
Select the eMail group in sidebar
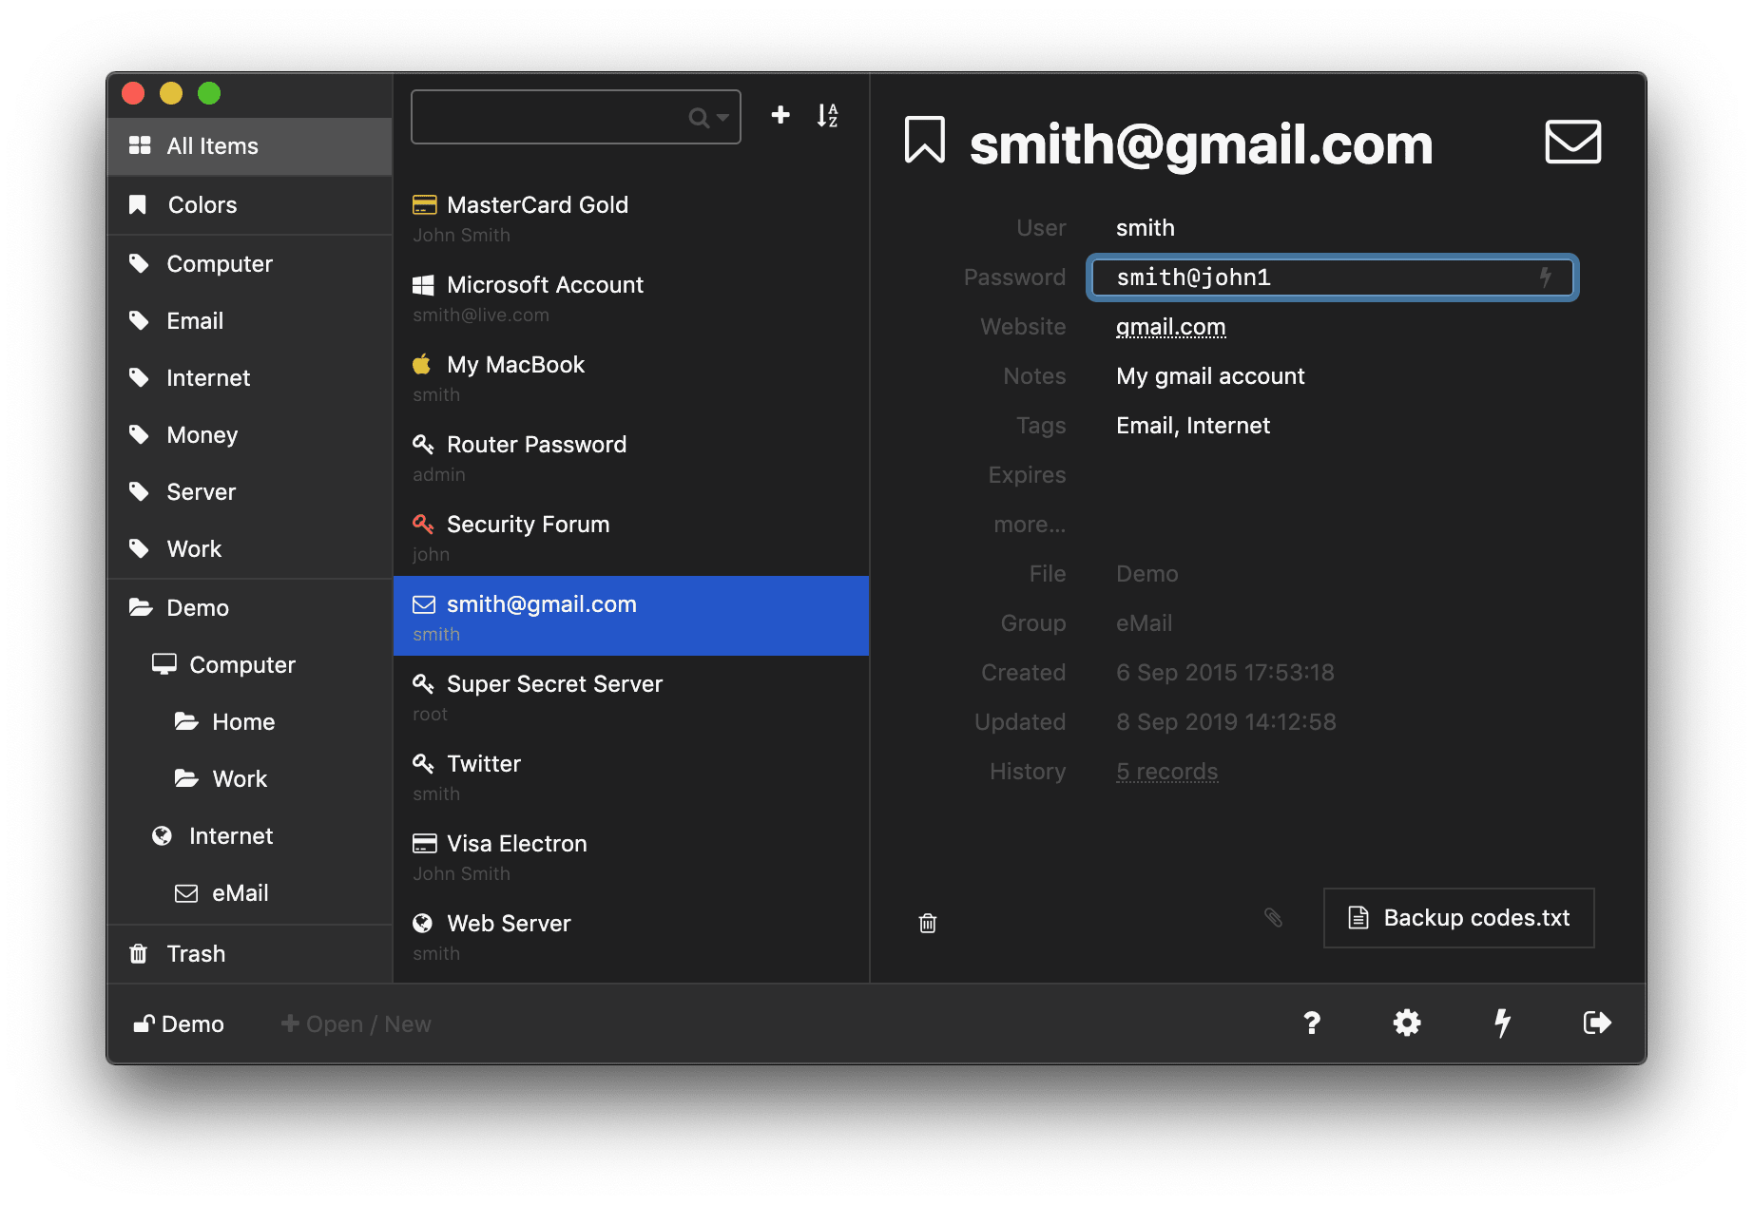pyautogui.click(x=250, y=893)
